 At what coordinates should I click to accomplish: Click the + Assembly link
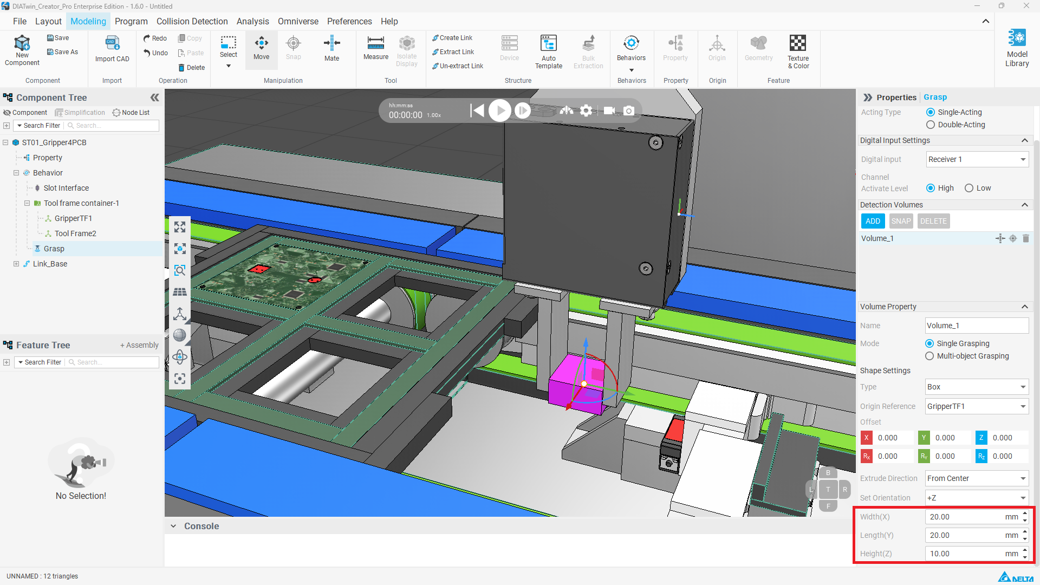139,345
